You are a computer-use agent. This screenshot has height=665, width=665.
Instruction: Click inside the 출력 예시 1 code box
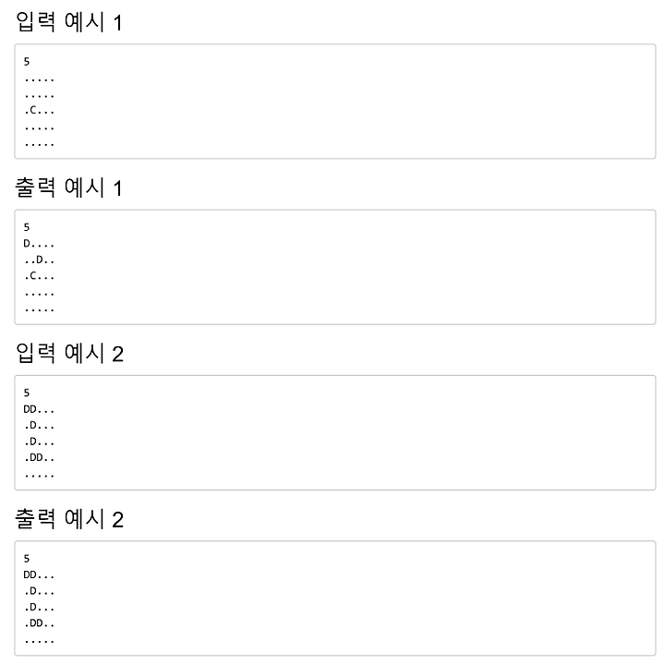pos(335,267)
